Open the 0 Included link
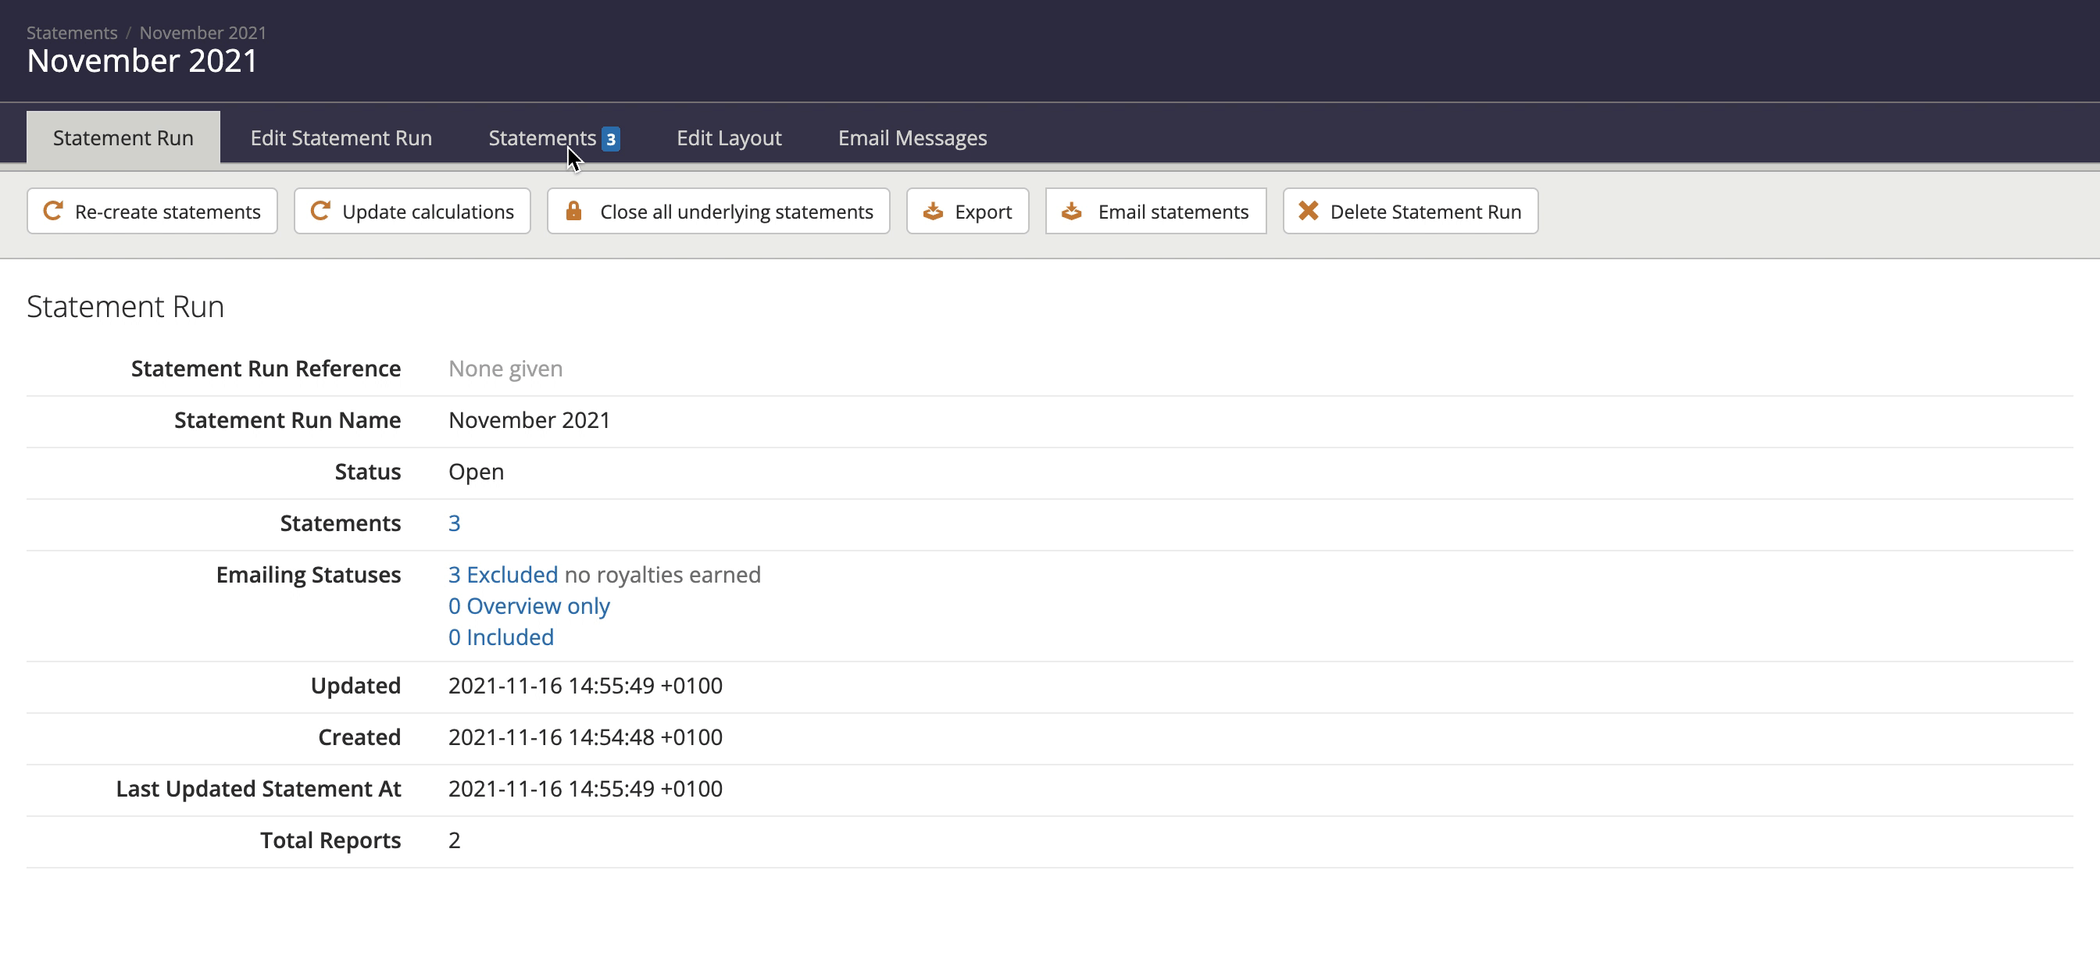This screenshot has height=970, width=2100. point(501,637)
